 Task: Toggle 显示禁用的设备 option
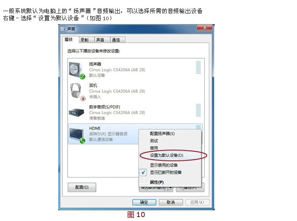click(x=164, y=165)
